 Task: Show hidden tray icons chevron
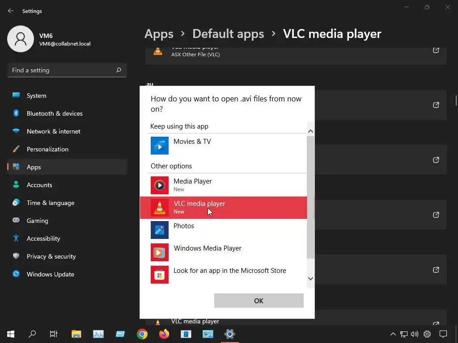[393, 334]
